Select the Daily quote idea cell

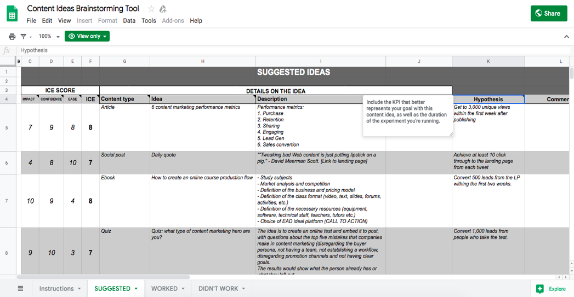(202, 163)
